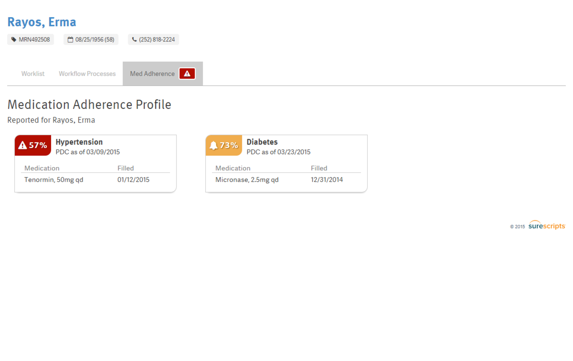573x361 pixels.
Task: Switch to the Worklist tab
Action: [x=33, y=73]
